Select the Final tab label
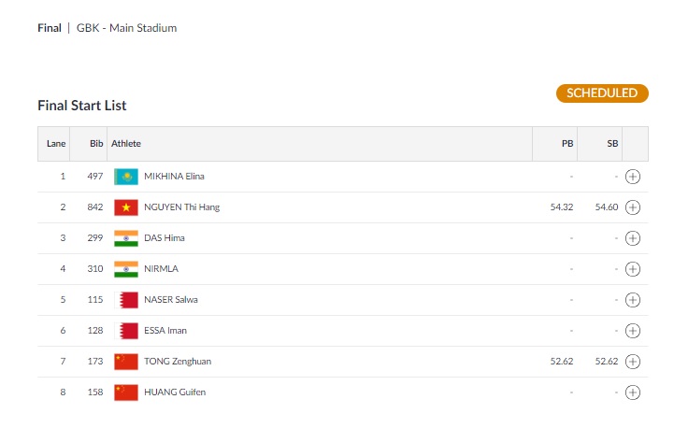The height and width of the screenshot is (428, 674). coord(50,28)
